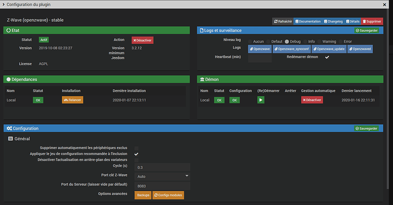Open the Openzwave_update log
This screenshot has width=393, height=205.
click(x=329, y=49)
